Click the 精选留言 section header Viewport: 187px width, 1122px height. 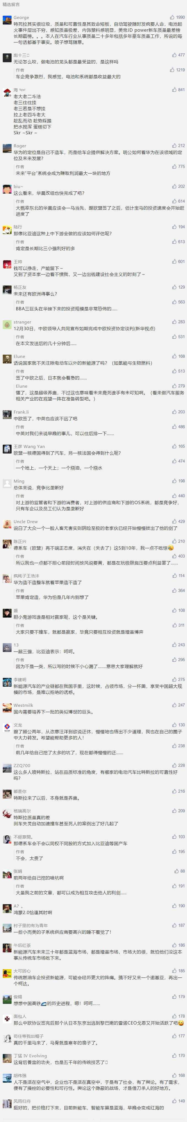(11, 5)
